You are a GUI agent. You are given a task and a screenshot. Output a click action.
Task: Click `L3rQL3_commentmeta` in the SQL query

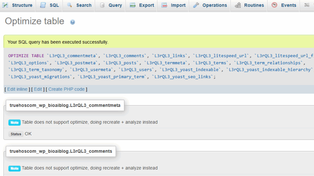(72, 56)
